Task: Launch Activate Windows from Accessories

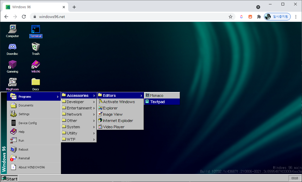Action: [120, 102]
